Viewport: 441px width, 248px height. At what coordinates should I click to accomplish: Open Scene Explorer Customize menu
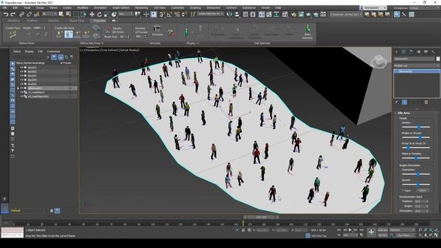(53, 52)
